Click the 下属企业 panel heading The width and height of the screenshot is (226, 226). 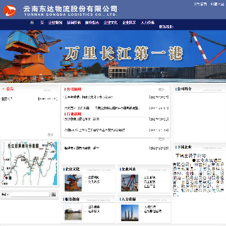[184, 147]
